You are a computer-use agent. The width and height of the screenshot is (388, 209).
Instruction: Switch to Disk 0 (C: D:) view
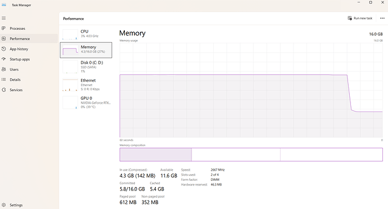[86, 67]
